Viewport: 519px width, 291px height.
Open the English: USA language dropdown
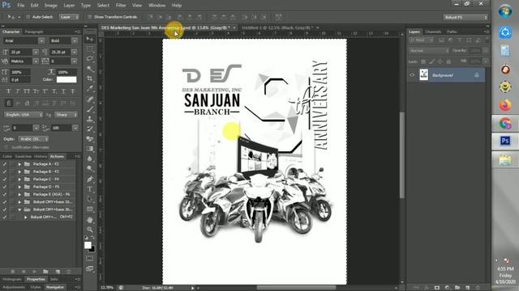coord(24,115)
